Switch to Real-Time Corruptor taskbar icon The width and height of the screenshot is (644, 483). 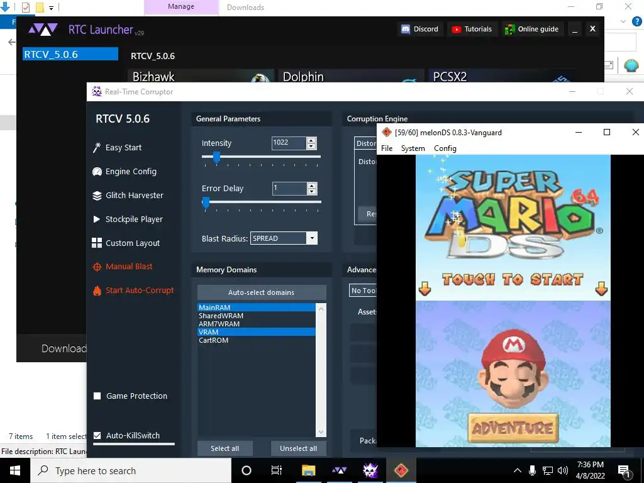pos(370,470)
